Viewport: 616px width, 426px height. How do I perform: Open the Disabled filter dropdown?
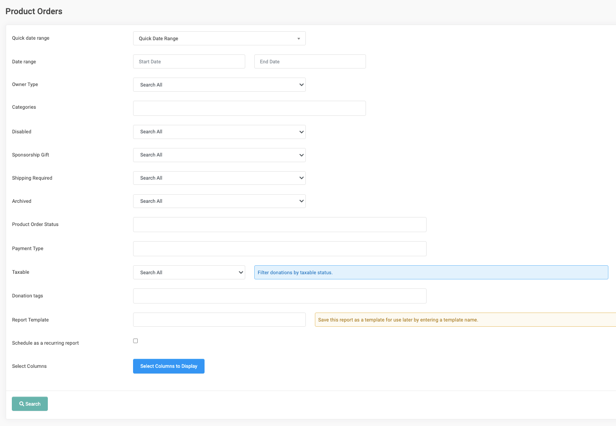(219, 131)
